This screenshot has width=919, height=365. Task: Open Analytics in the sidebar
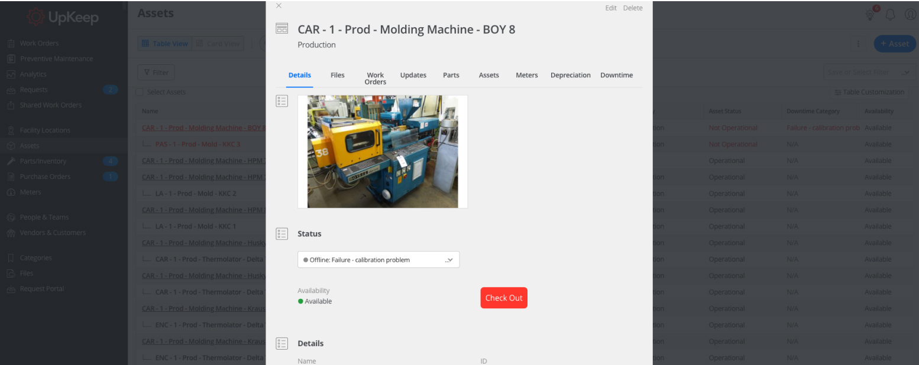(x=33, y=74)
